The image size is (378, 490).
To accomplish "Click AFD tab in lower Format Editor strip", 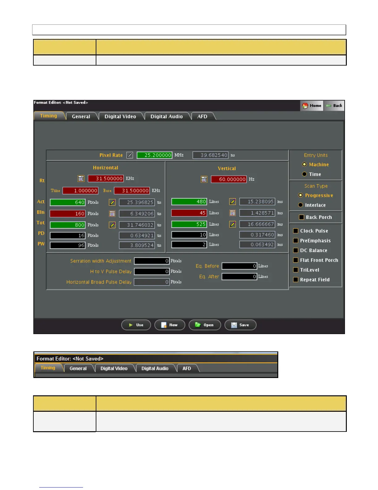I will tap(187, 368).
